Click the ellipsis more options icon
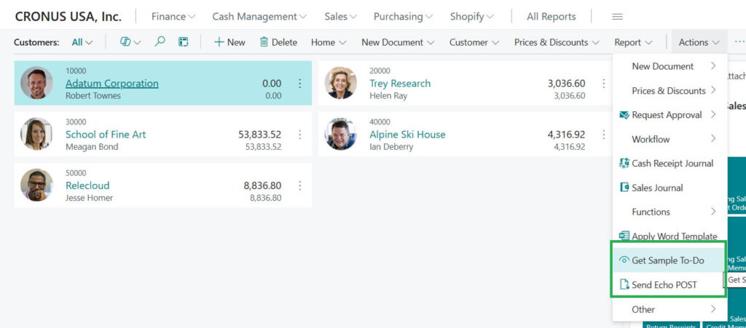Image resolution: width=746 pixels, height=328 pixels. coord(739,41)
